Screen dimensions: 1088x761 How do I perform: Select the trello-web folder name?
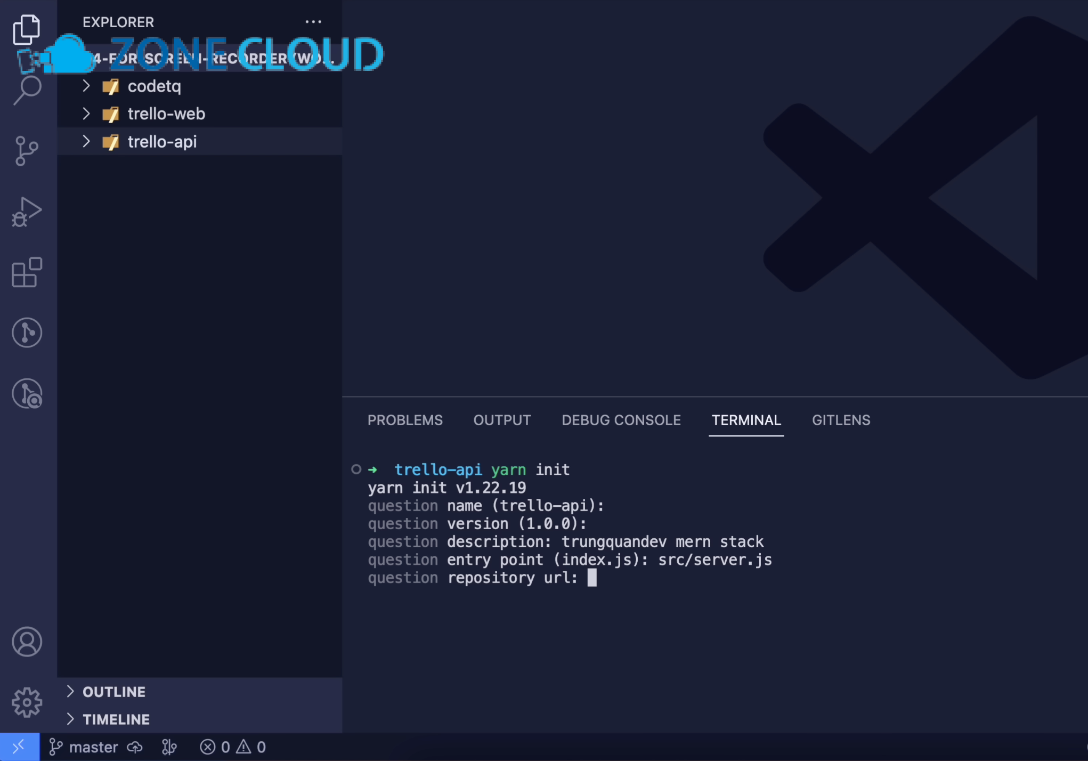tap(166, 114)
